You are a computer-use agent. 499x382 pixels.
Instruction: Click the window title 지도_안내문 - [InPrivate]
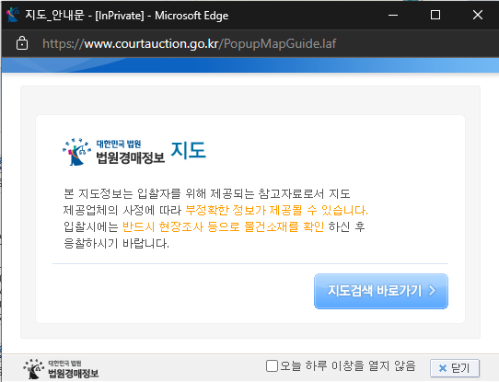coord(85,15)
